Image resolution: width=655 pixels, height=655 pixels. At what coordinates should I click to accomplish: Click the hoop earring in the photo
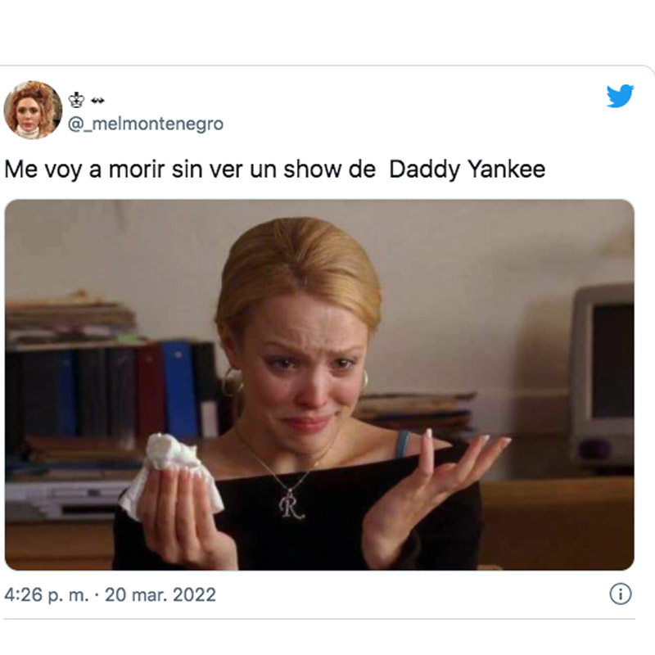(231, 382)
